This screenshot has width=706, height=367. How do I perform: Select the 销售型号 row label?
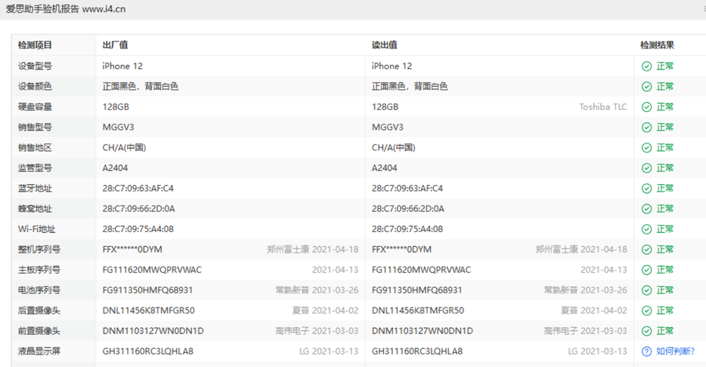coord(35,128)
